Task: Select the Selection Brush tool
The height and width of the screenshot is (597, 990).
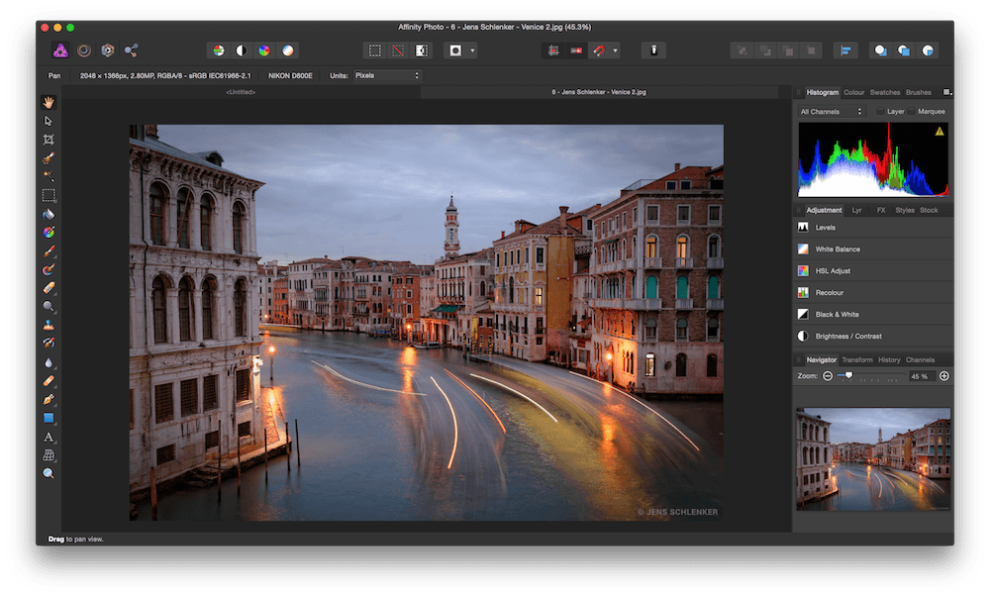Action: pos(49,157)
